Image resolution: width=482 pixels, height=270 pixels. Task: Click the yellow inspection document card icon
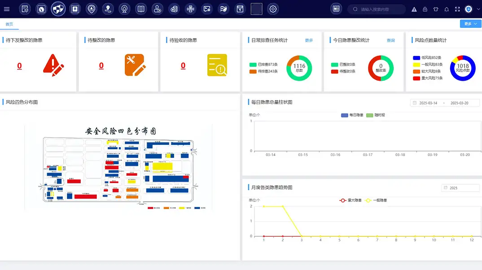click(x=217, y=65)
